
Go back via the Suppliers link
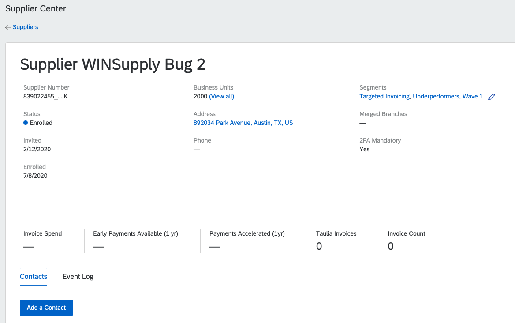(25, 27)
